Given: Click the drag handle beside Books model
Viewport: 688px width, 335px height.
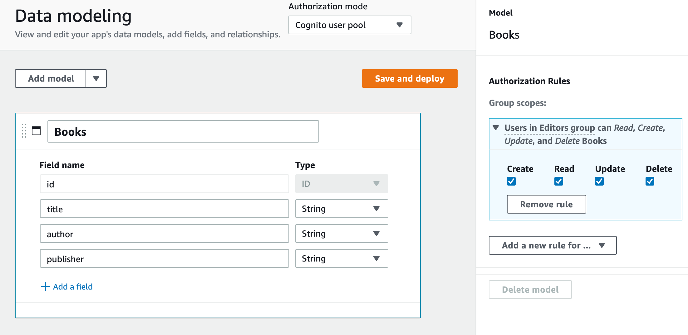Looking at the screenshot, I should click(24, 131).
